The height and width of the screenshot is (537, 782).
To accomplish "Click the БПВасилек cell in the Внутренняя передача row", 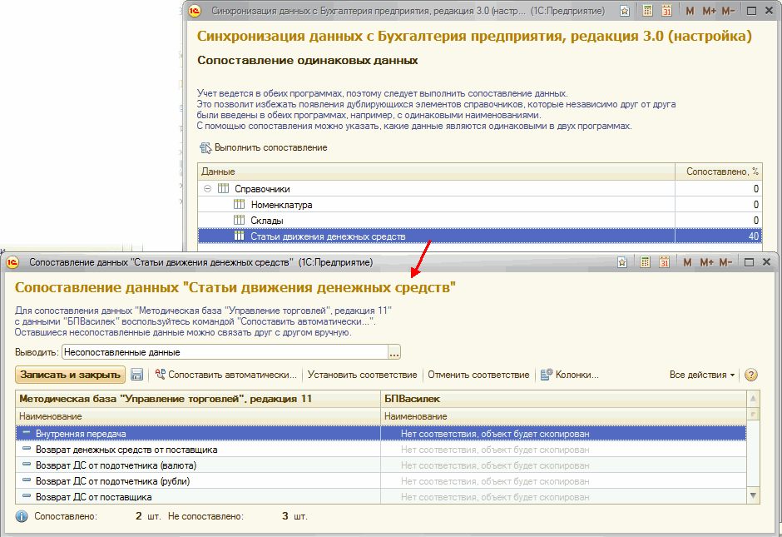I will (x=563, y=435).
